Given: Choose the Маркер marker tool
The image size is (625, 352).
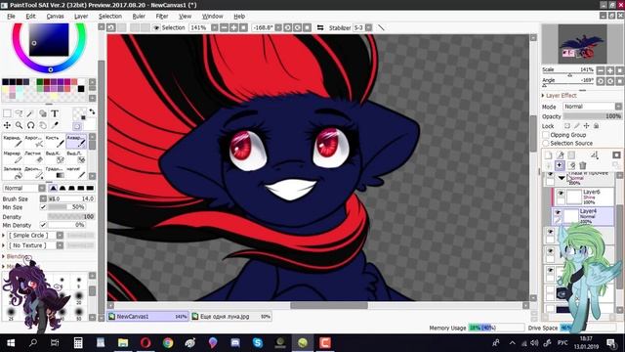Looking at the screenshot, I should pos(13,156).
